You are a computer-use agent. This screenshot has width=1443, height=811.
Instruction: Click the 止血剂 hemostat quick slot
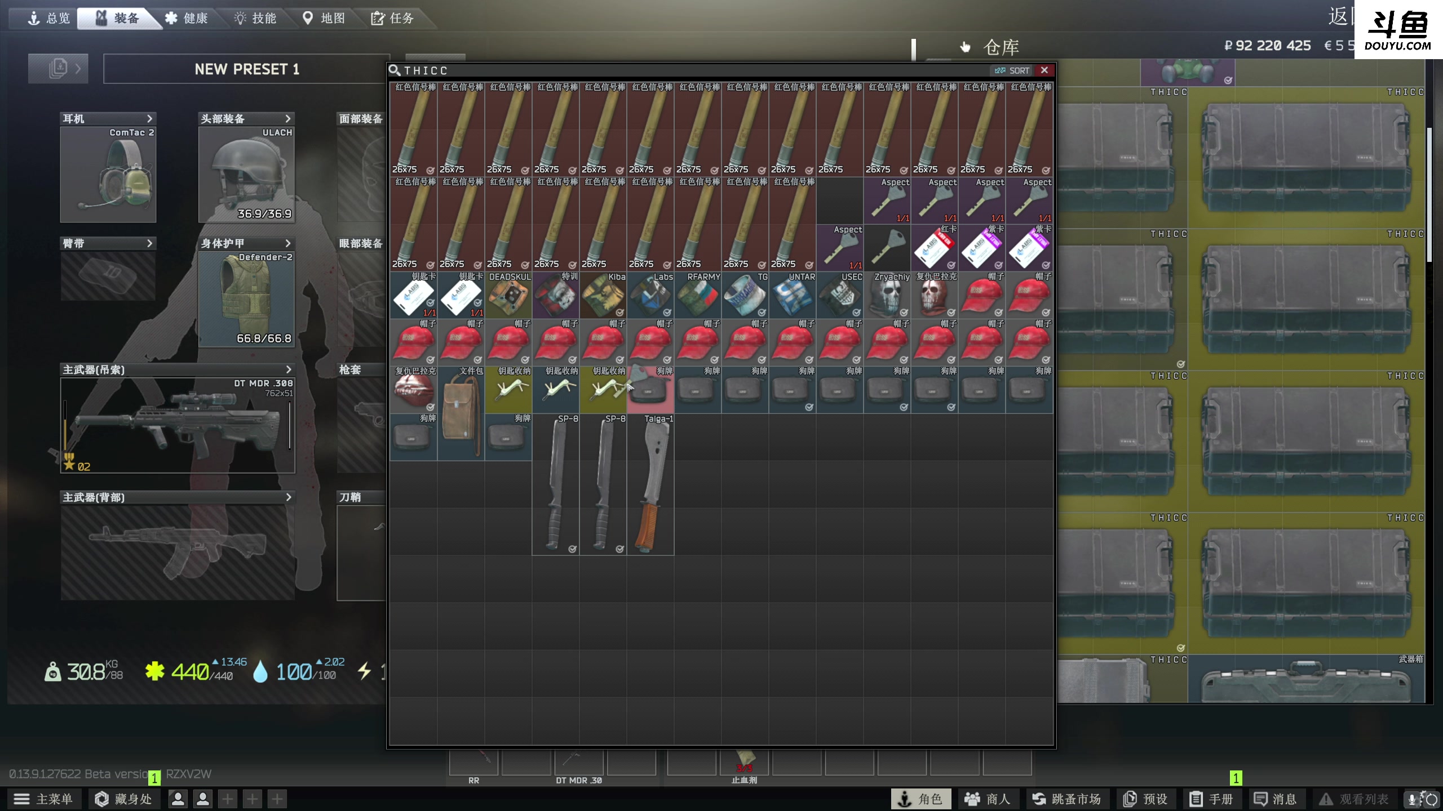744,763
